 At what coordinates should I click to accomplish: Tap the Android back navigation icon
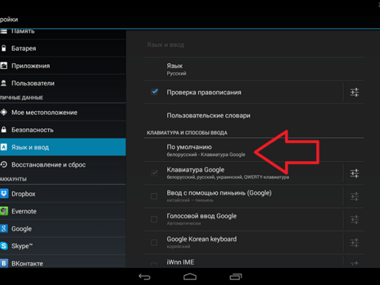coord(145,277)
